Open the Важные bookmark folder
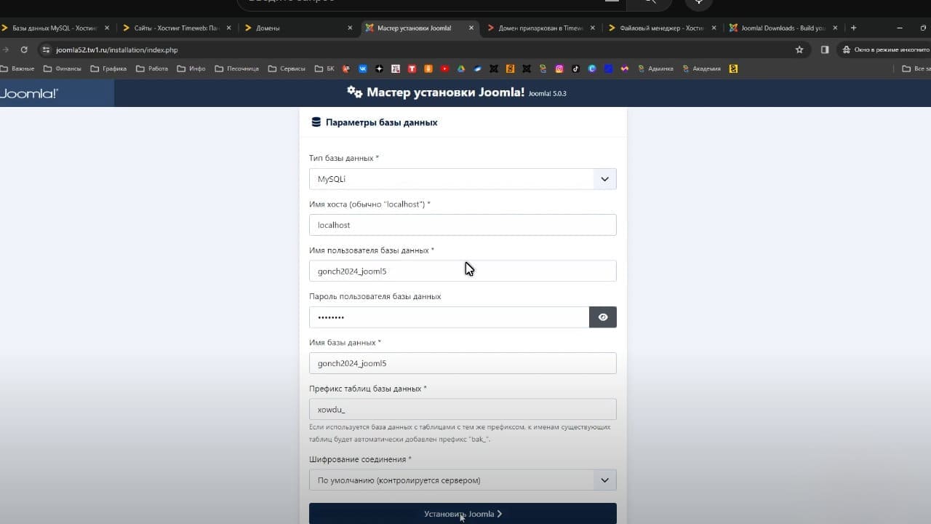931x524 pixels. 17,68
